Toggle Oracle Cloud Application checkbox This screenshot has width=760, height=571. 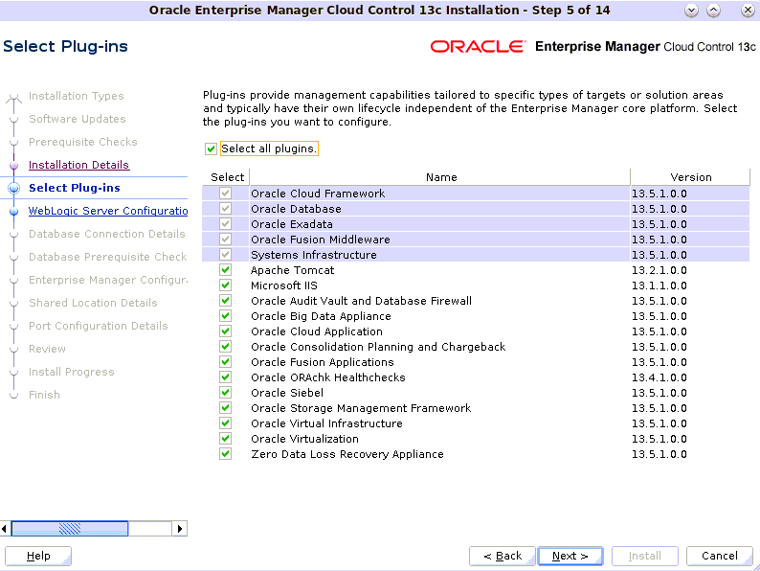click(225, 331)
